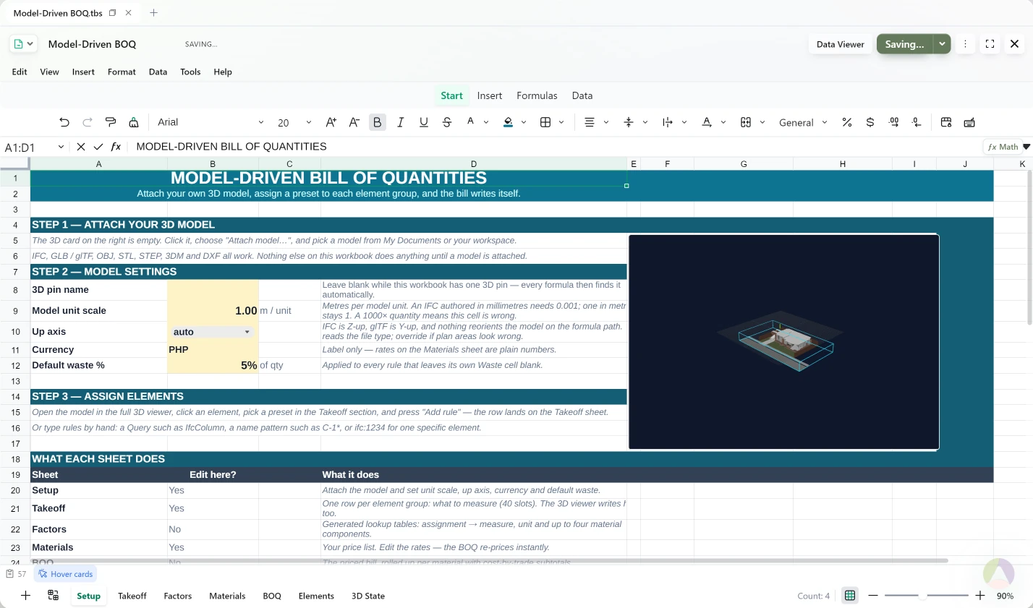Toggle strikethrough formatting

pyautogui.click(x=446, y=122)
